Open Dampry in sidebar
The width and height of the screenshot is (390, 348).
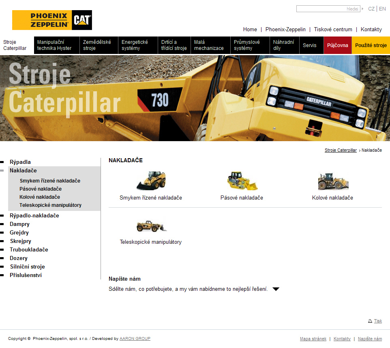[19, 224]
